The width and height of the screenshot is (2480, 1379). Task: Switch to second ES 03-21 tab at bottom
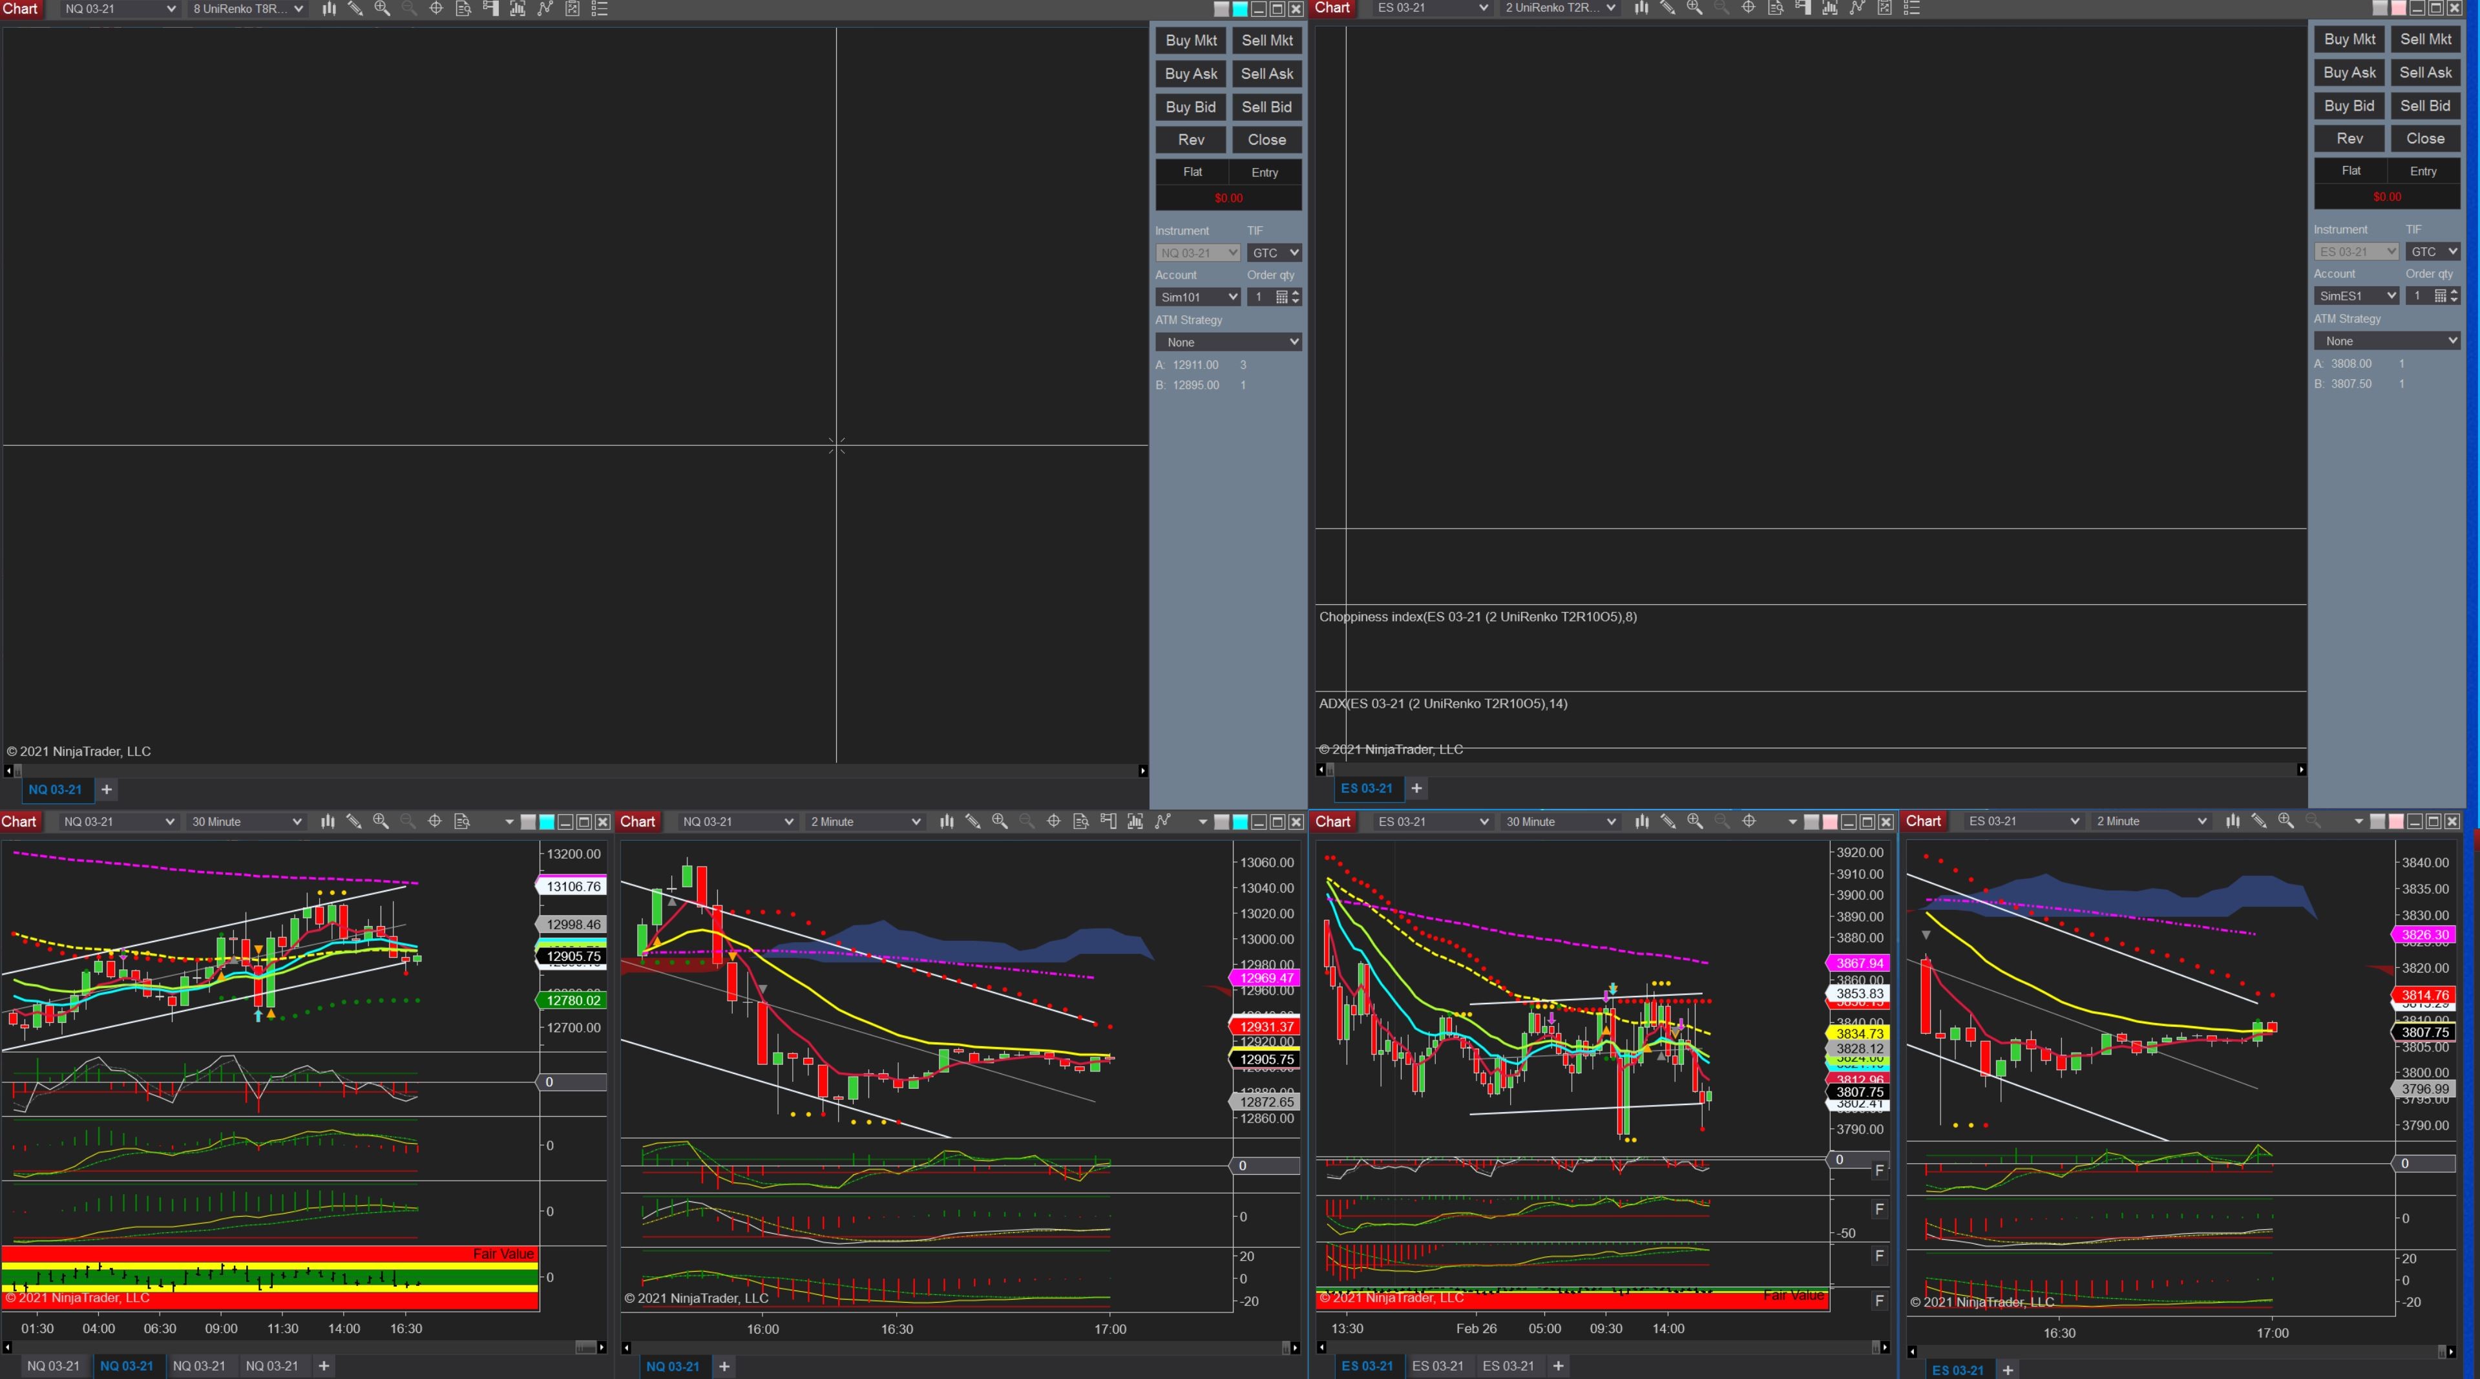[1436, 1365]
